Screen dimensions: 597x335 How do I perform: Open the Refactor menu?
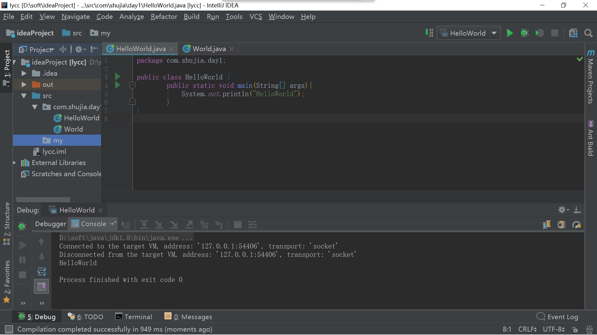coord(164,17)
